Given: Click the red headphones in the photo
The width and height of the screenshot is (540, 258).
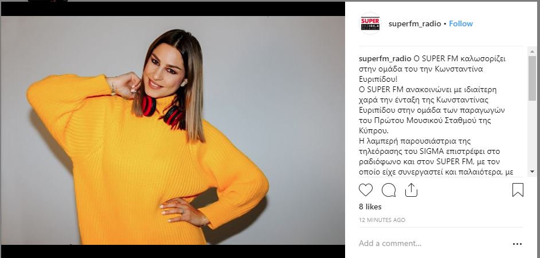Looking at the screenshot, I should tap(163, 110).
